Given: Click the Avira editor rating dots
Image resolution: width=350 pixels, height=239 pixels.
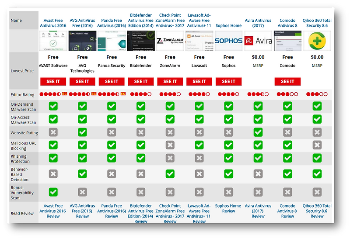Looking at the screenshot, I should [x=258, y=94].
